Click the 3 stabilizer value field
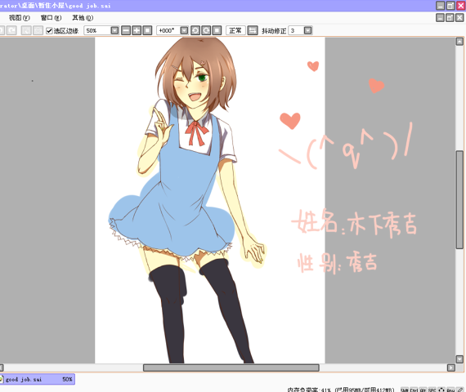This screenshot has width=466, height=392. coord(296,30)
